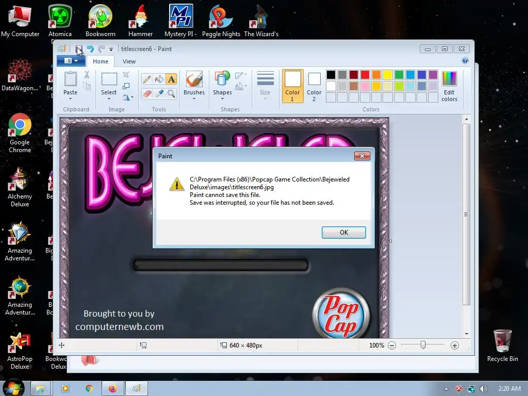Open the Windows Start button

pos(13,388)
